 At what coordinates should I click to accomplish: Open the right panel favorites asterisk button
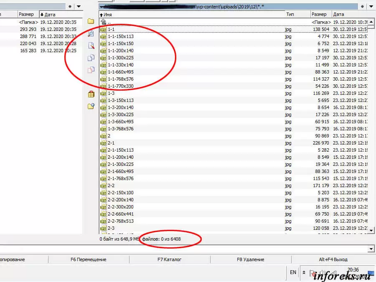coord(363,7)
